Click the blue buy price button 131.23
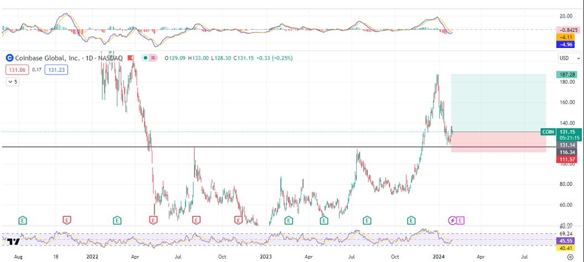 point(56,69)
